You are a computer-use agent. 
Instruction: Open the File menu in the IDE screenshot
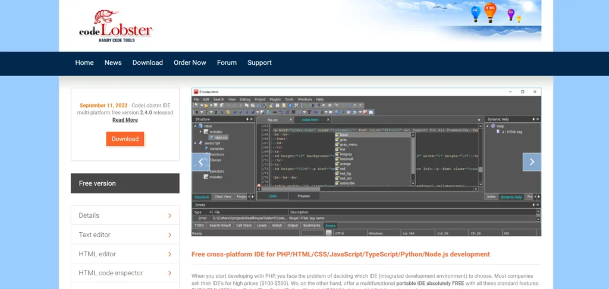(196, 100)
